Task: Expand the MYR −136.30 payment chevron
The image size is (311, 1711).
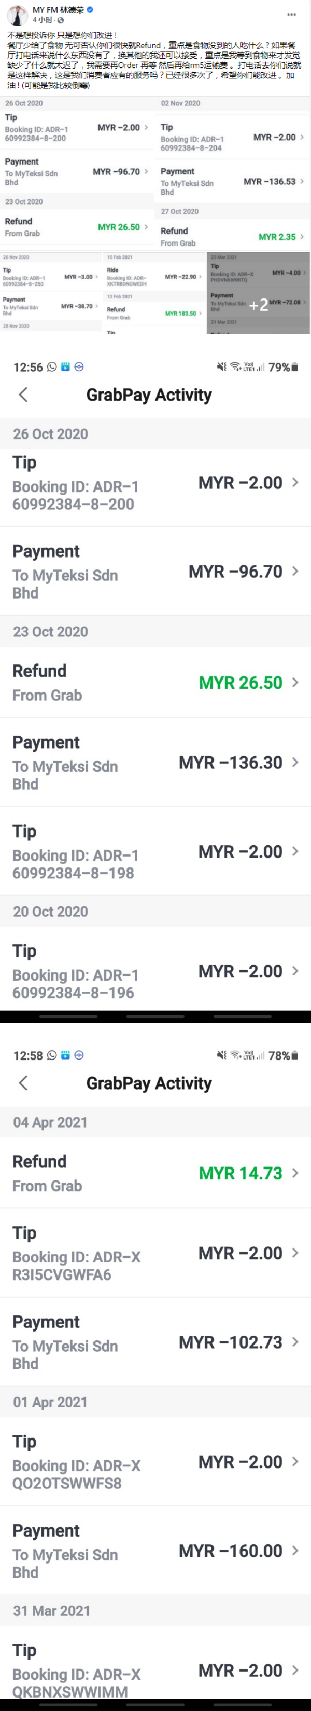Action: (295, 763)
